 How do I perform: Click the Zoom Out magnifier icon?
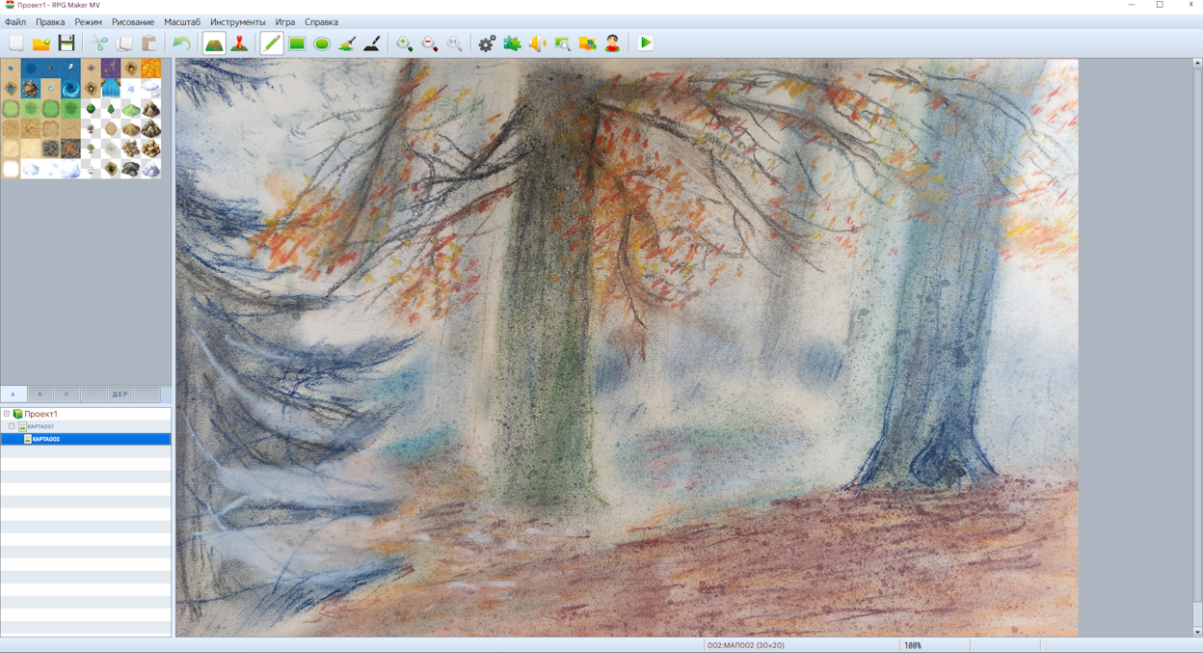430,43
